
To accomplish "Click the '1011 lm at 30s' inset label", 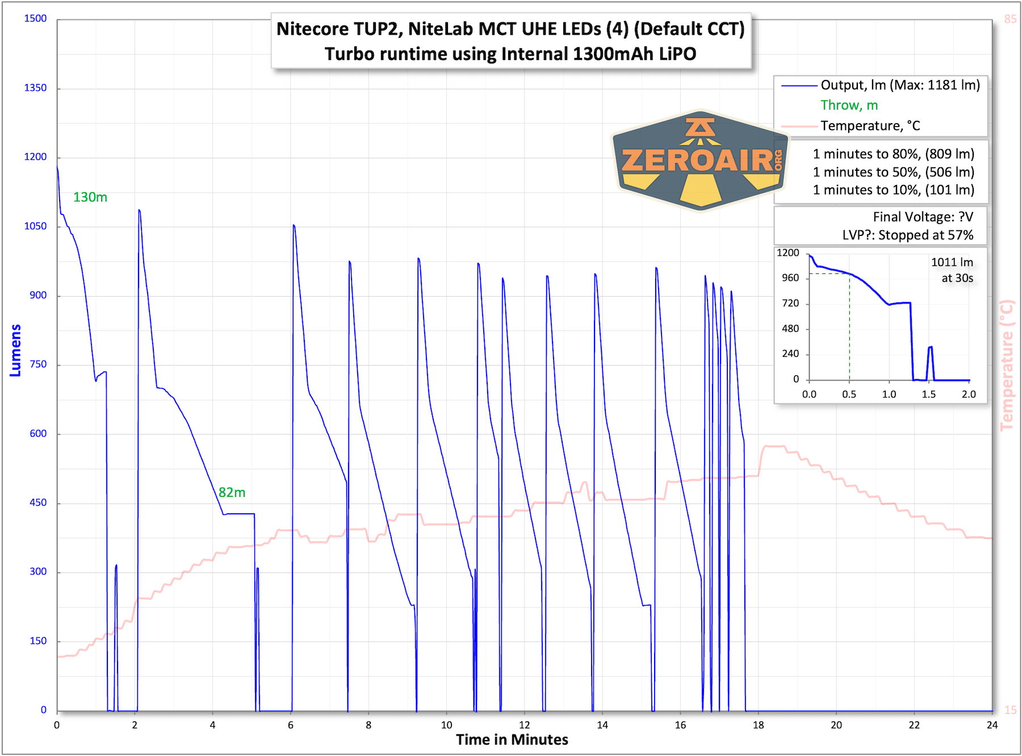I will point(952,270).
